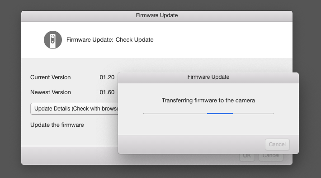Click the "Transferring firmware to the camera" message
This screenshot has height=178, width=321.
click(x=208, y=101)
